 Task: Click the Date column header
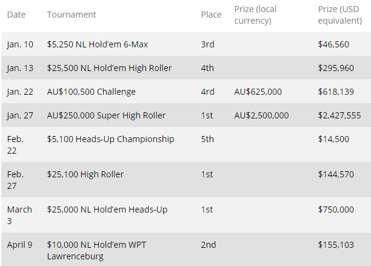(16, 15)
